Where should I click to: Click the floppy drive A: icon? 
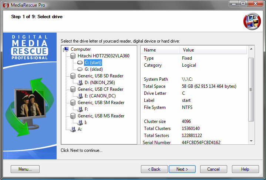[73, 129]
